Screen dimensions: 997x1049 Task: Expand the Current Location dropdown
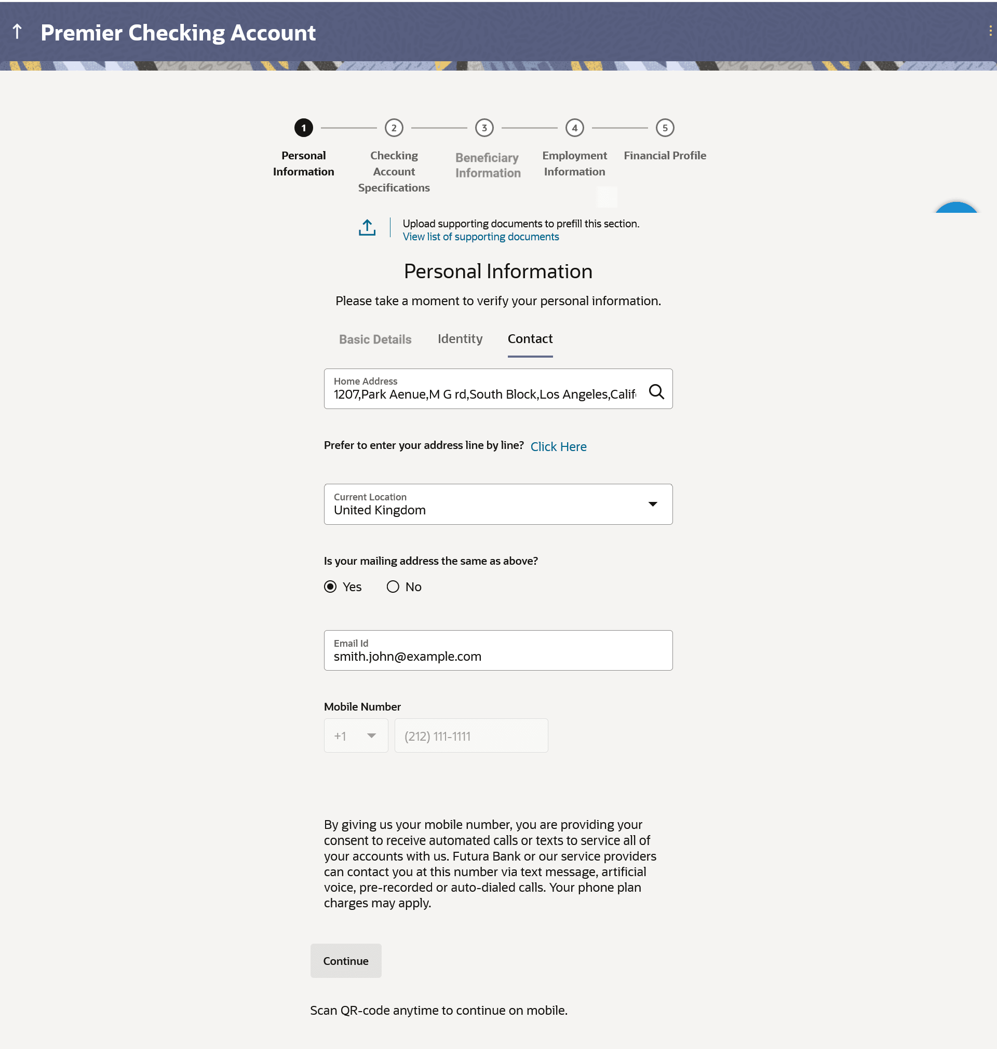[x=653, y=504]
